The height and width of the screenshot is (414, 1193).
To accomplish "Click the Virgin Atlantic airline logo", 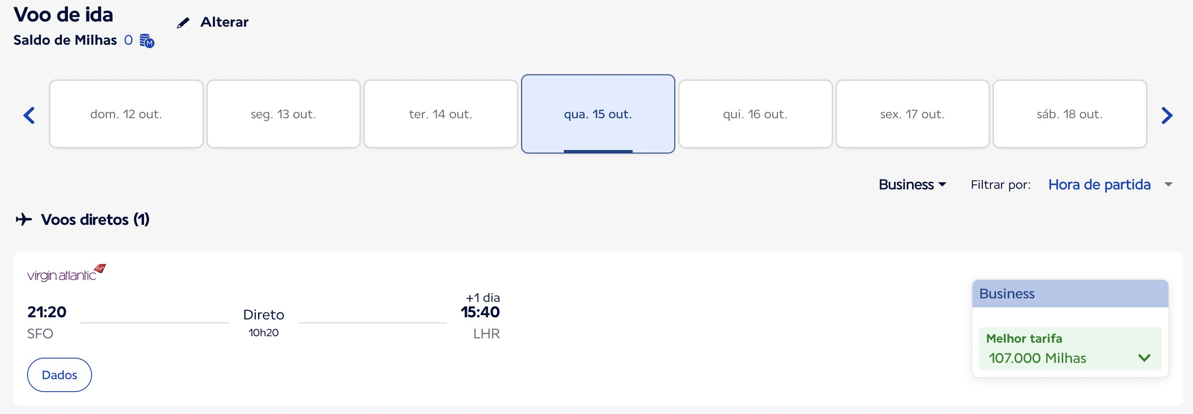I will tap(67, 273).
